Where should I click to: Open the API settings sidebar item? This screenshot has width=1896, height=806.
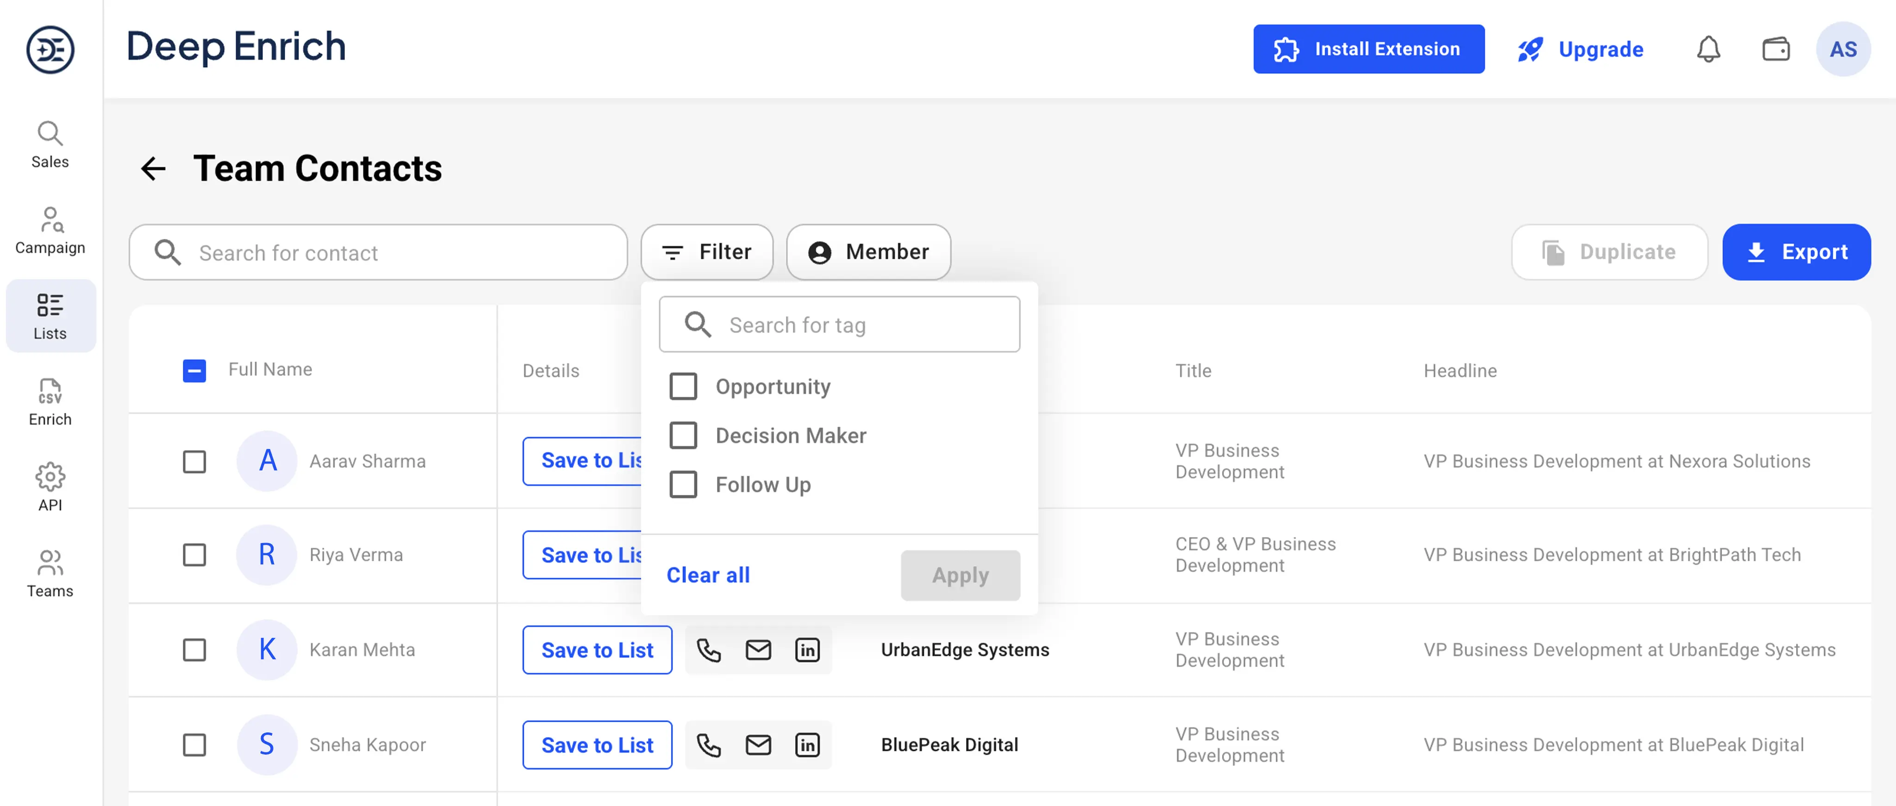click(x=50, y=487)
